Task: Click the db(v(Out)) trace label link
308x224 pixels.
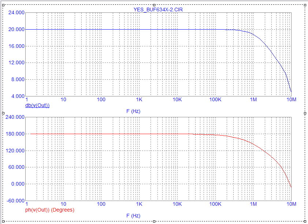Action: pos(37,106)
